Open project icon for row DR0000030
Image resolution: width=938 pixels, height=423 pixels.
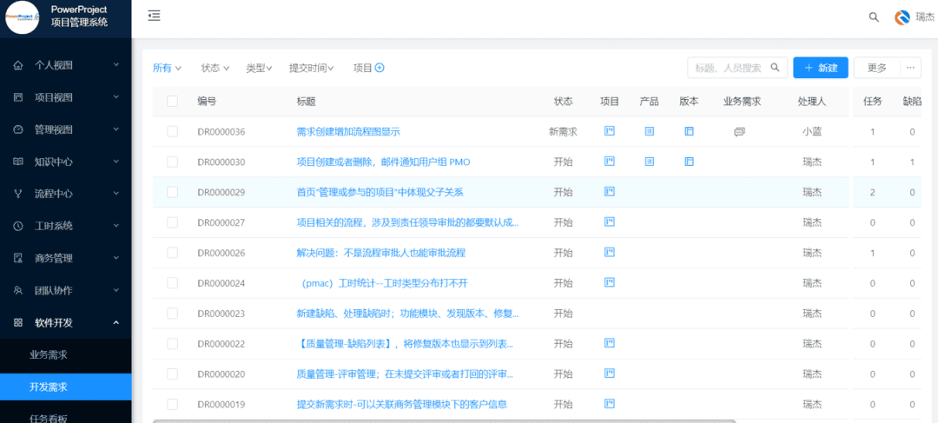(x=610, y=161)
